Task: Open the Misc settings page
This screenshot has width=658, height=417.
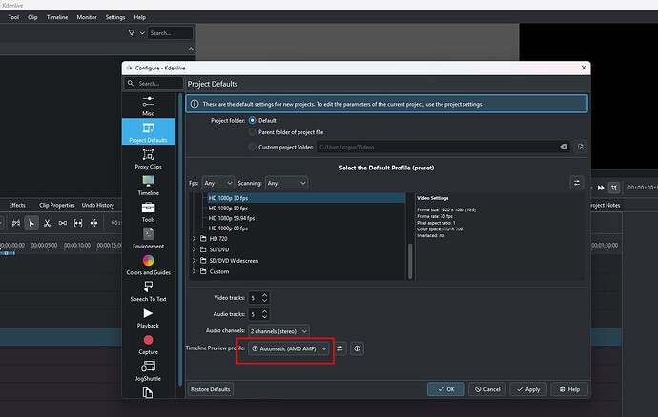Action: pos(148,106)
